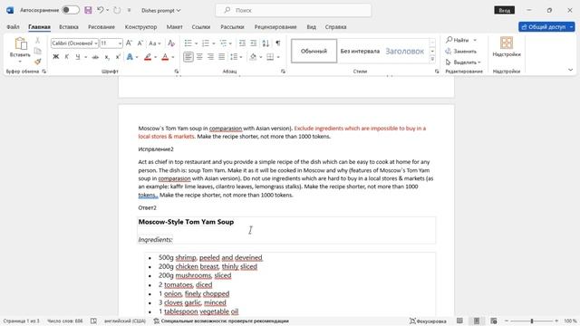
Task: Switch to the Конструктор tab
Action: [x=141, y=27]
